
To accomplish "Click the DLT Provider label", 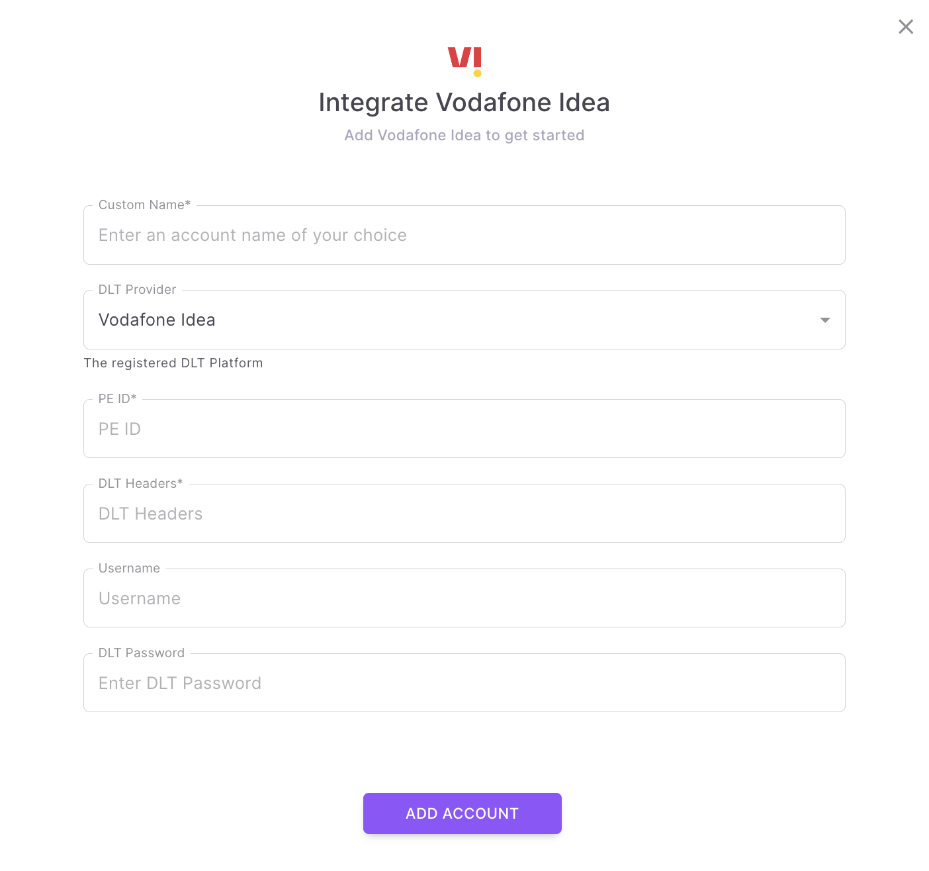I will coord(137,290).
